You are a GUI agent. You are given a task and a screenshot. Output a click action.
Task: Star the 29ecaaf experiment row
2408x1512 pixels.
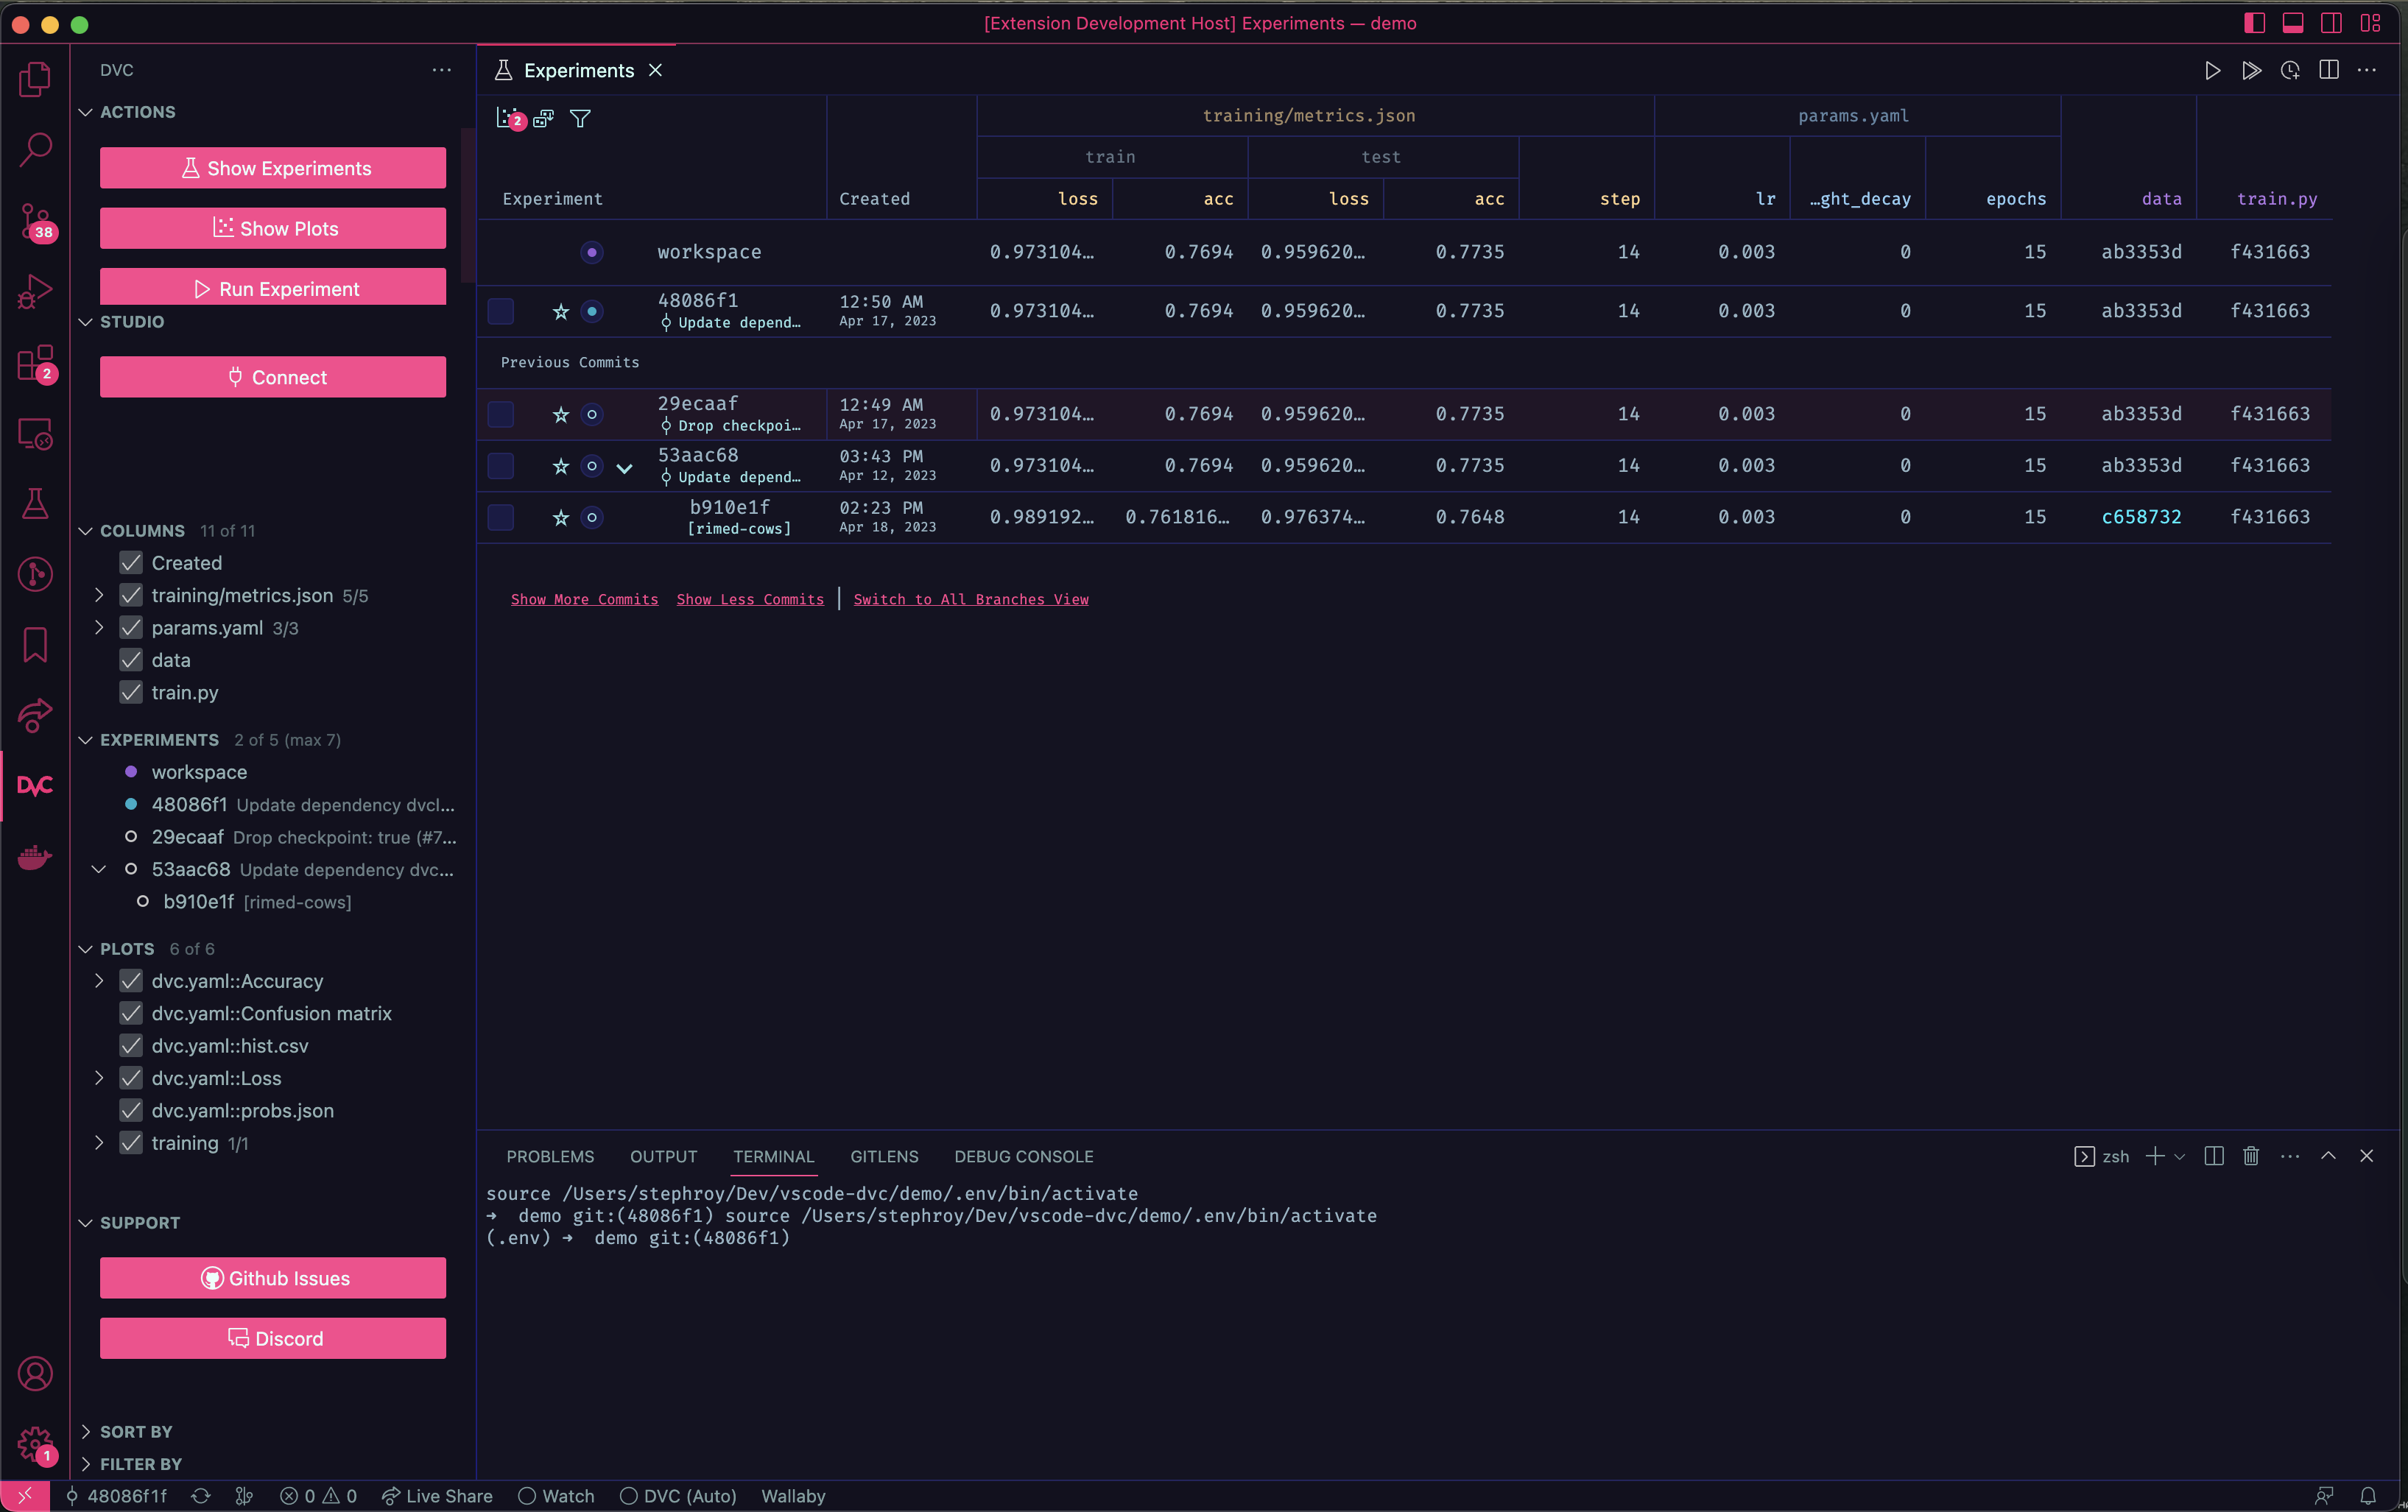[560, 414]
